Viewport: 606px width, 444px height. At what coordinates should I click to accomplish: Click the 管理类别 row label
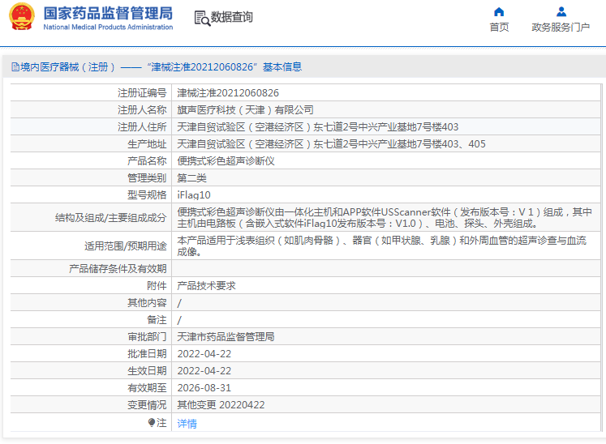(x=148, y=178)
